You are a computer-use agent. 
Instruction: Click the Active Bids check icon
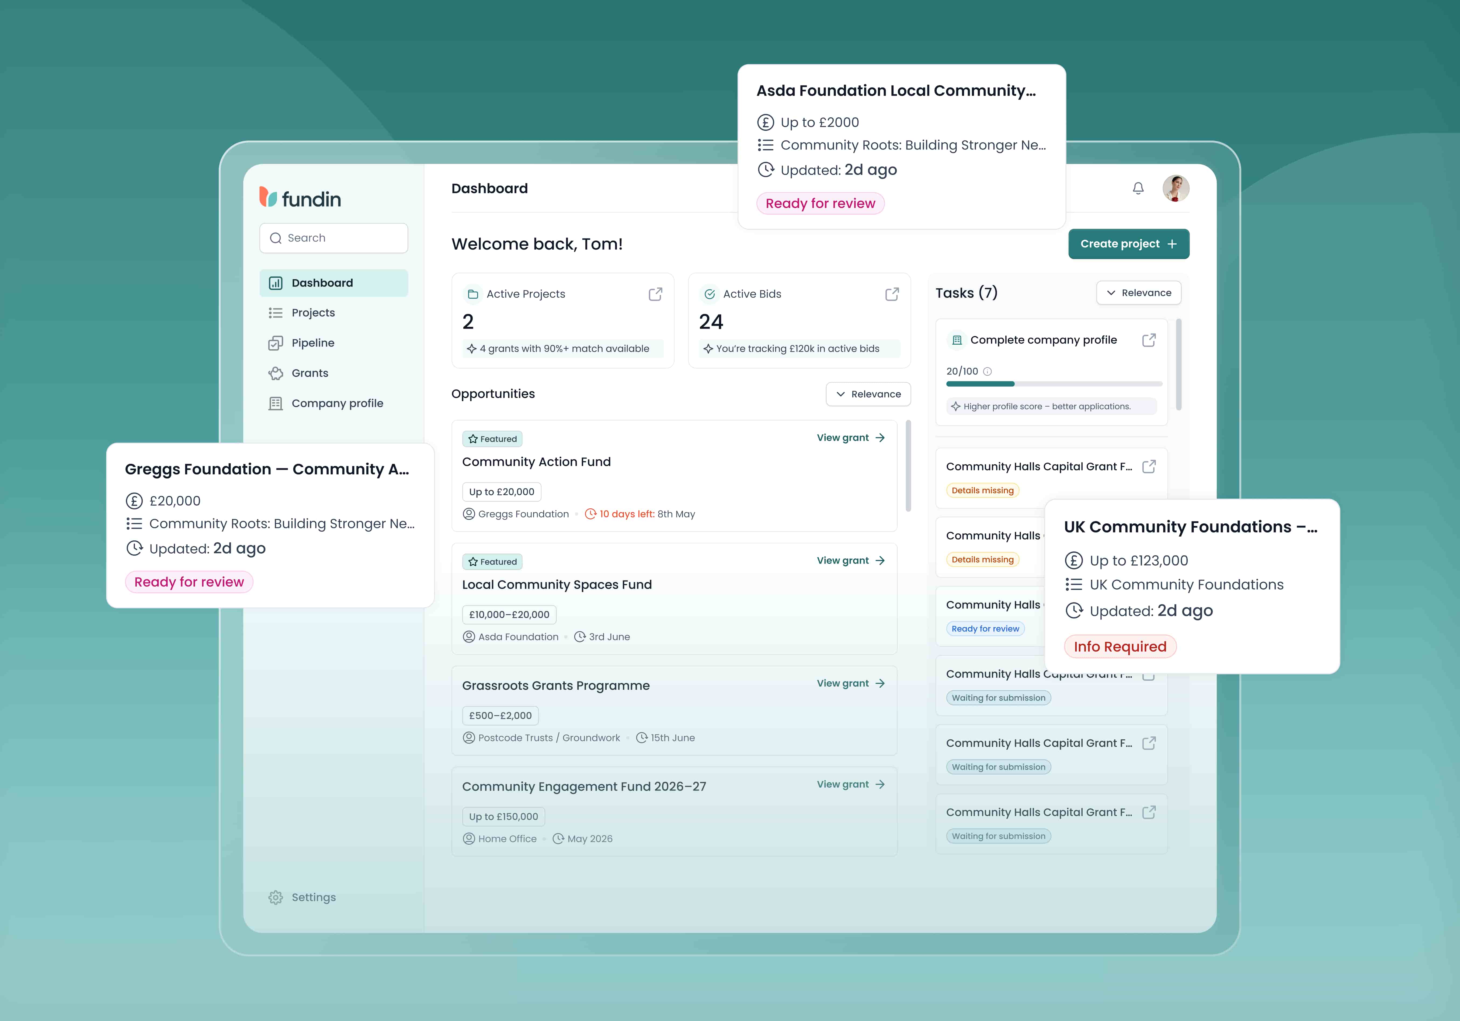(x=710, y=294)
